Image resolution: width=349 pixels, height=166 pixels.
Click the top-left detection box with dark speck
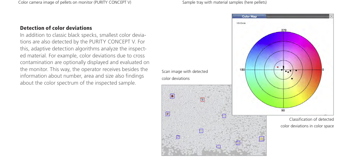pos(172,96)
